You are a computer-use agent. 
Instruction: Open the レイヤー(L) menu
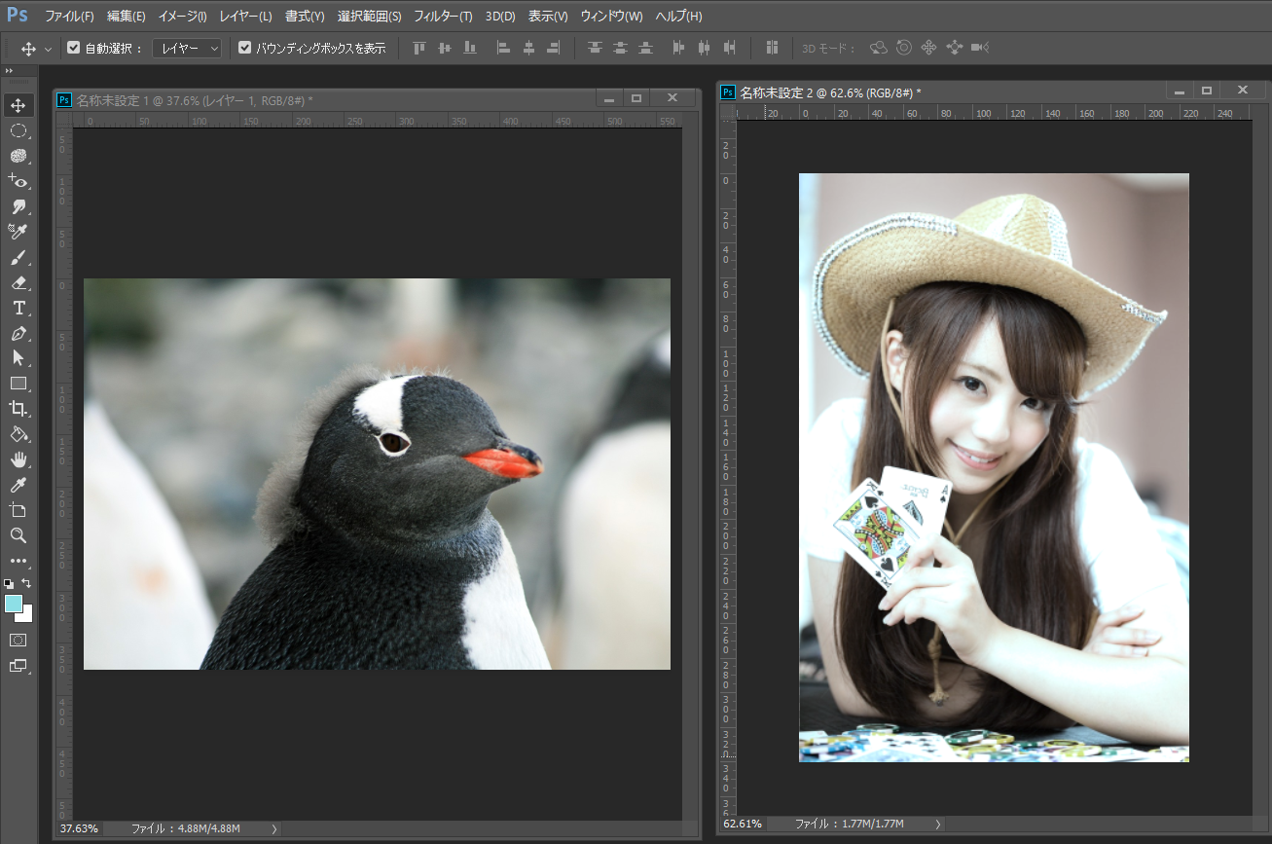(x=245, y=17)
